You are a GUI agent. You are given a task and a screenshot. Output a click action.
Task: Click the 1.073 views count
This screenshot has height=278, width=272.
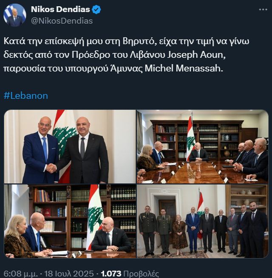click(111, 274)
